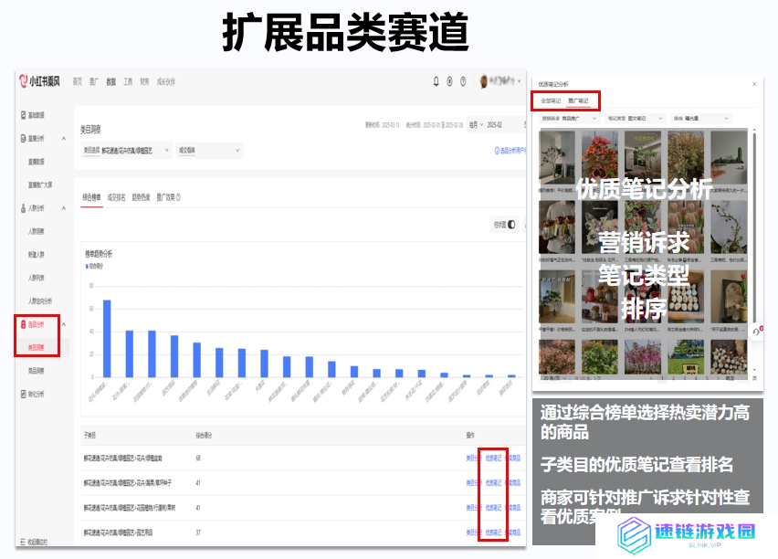Click the 直播分析 sidebar icon

(x=23, y=139)
